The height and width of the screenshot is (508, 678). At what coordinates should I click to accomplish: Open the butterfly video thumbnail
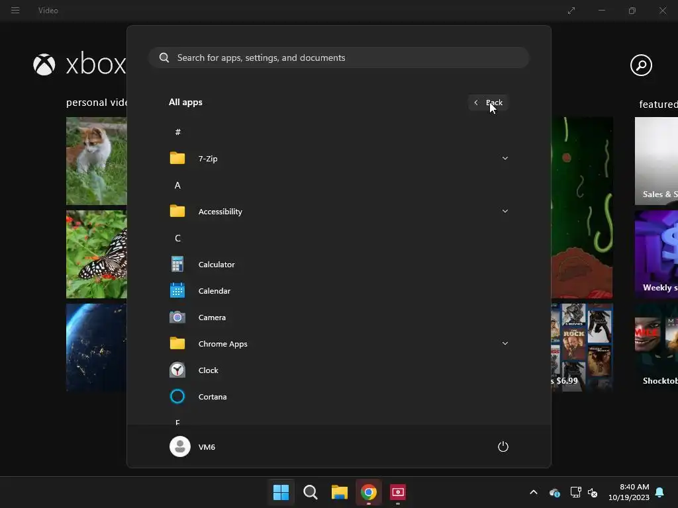coord(97,254)
